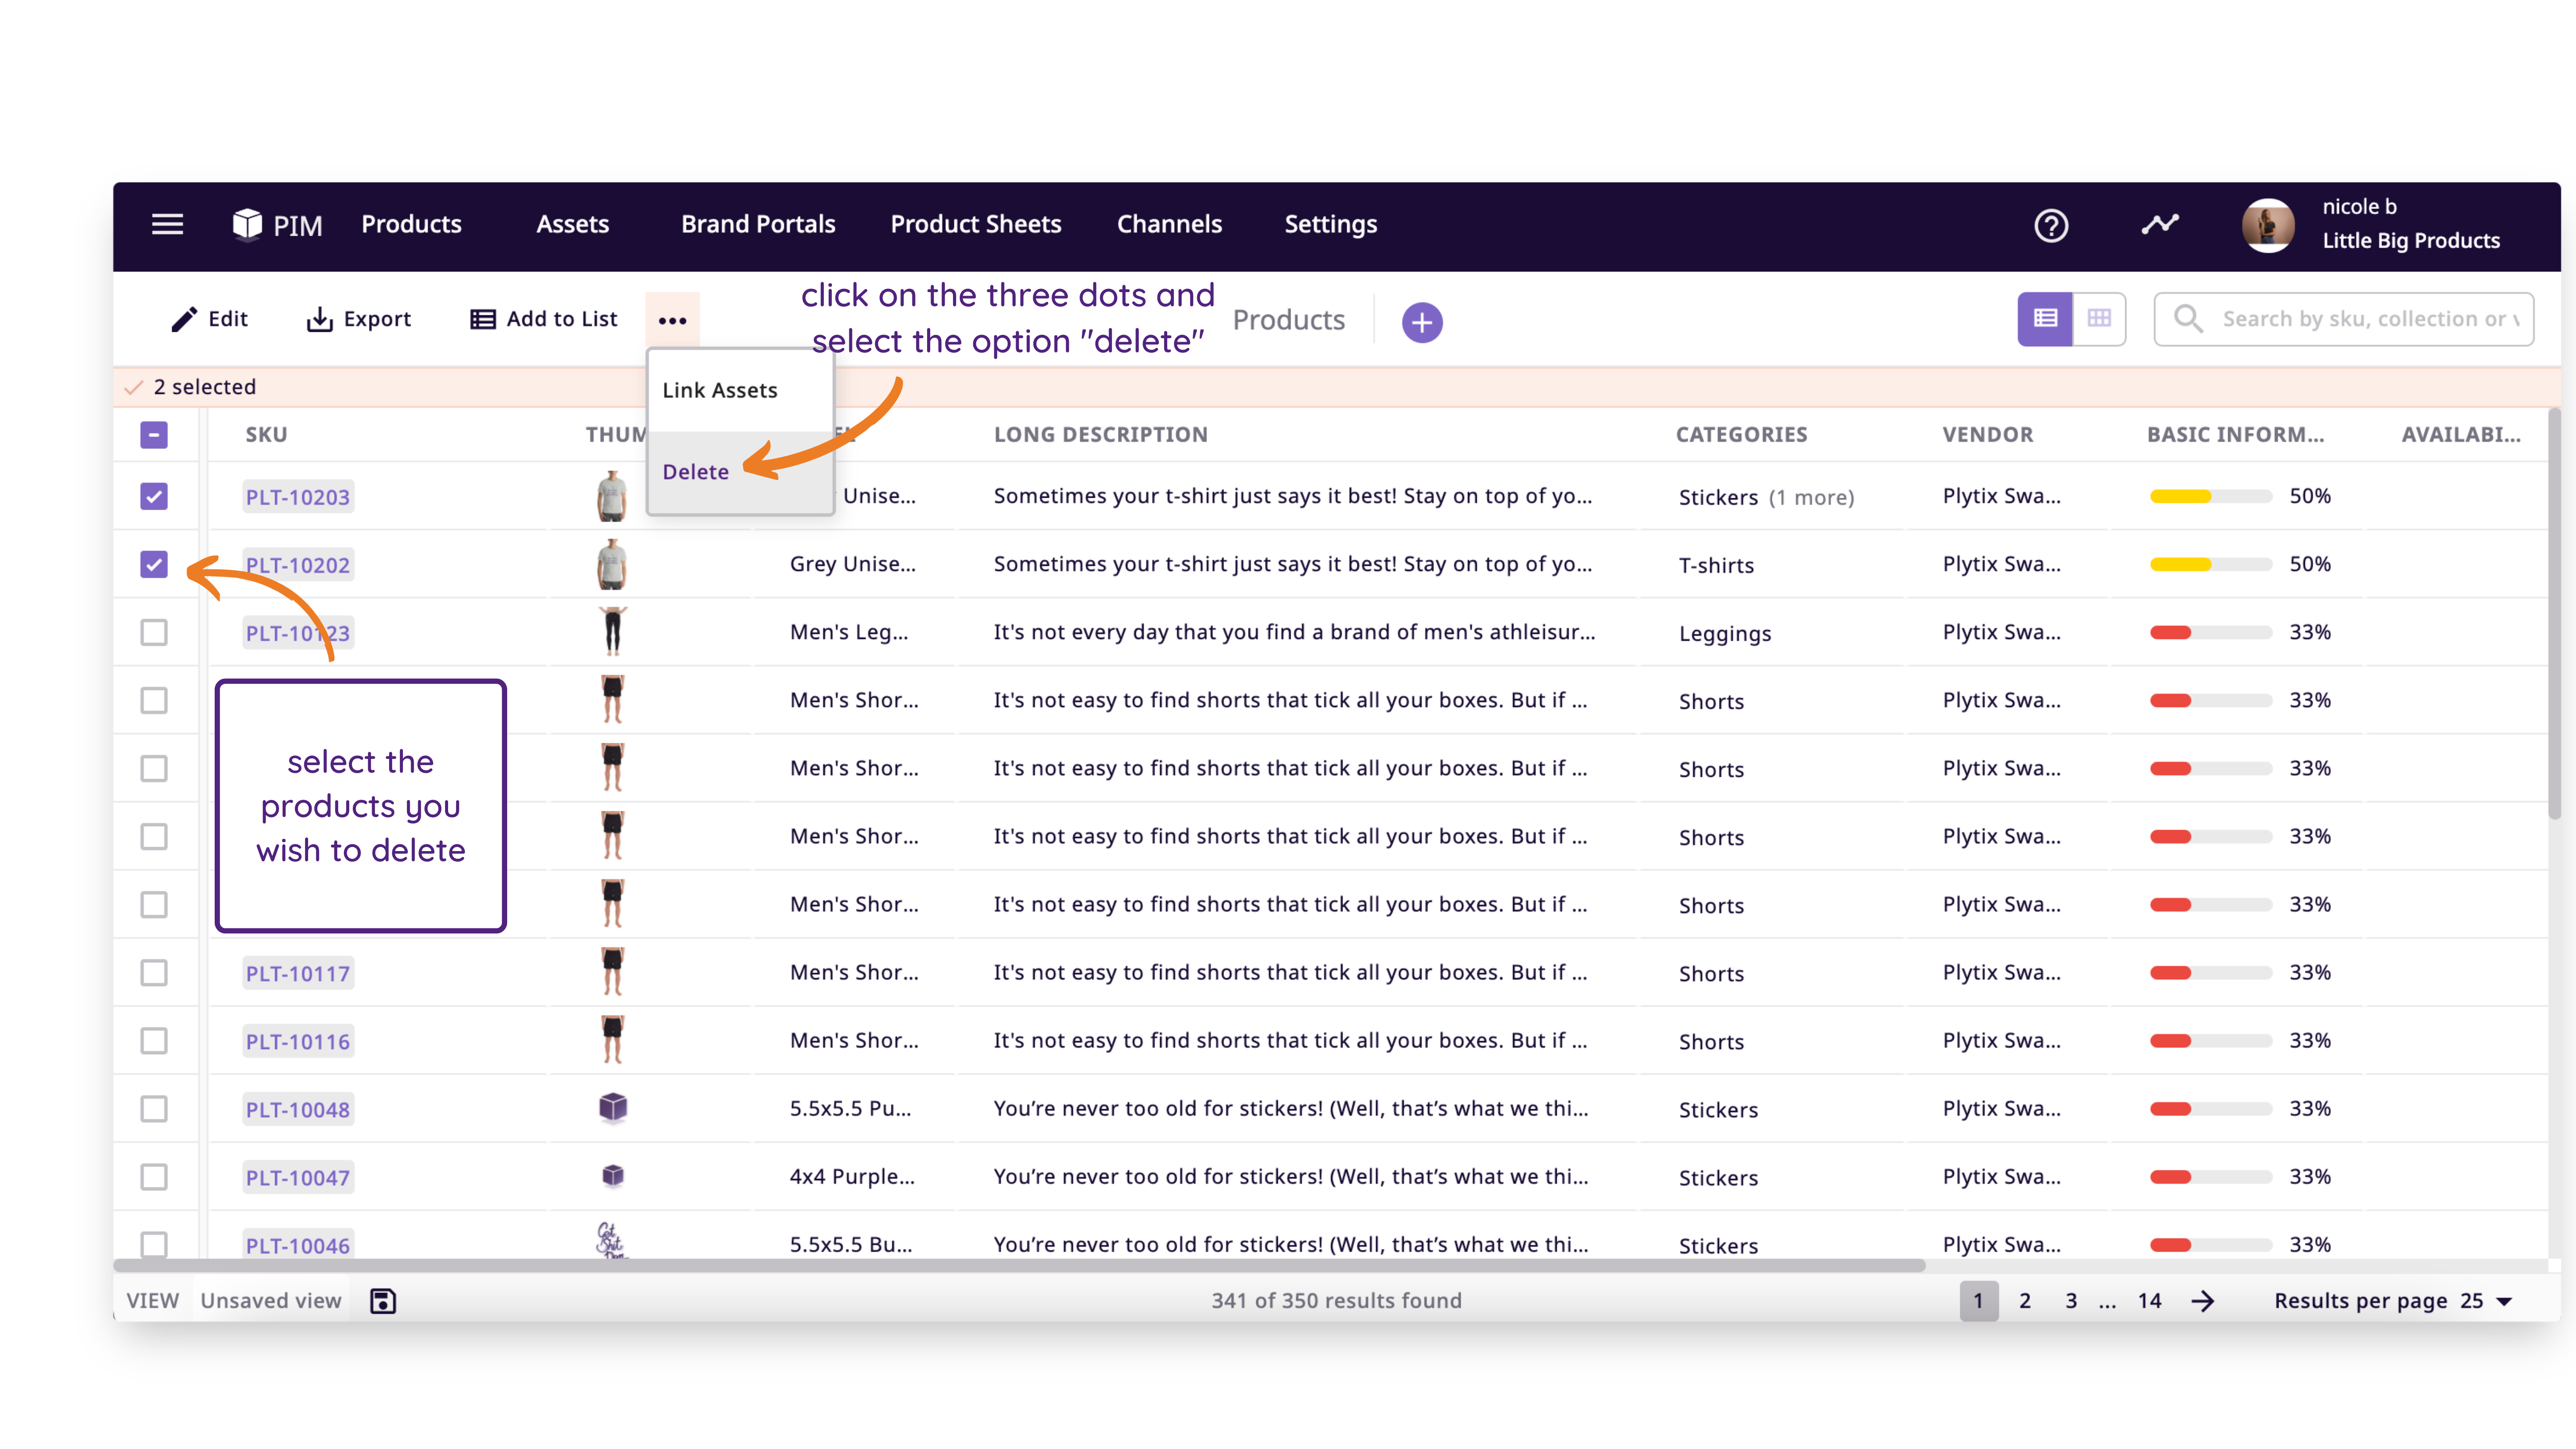Check the PLT-10047 row checkbox
Image resolution: width=2576 pixels, height=1449 pixels.
pos(154,1177)
